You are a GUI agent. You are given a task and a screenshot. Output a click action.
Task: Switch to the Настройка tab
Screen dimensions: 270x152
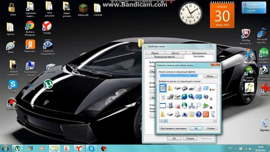pos(199,57)
